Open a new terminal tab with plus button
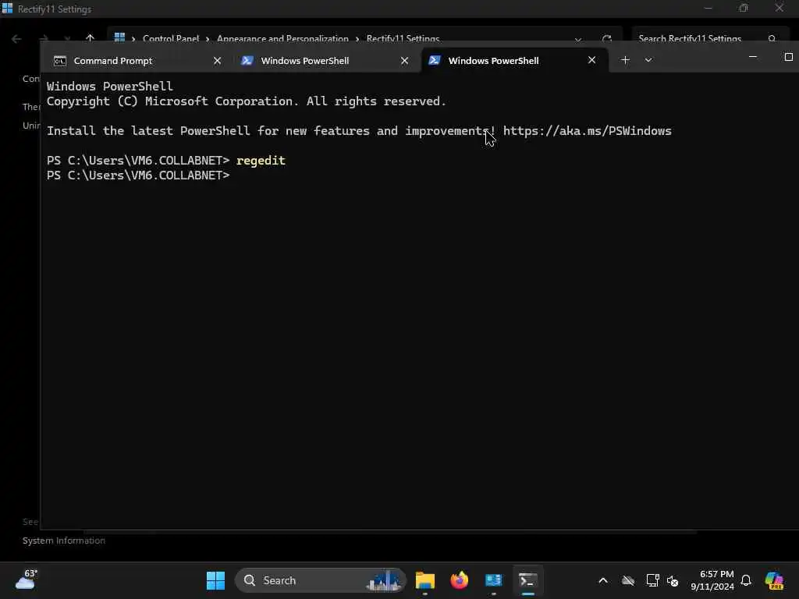 [x=625, y=60]
